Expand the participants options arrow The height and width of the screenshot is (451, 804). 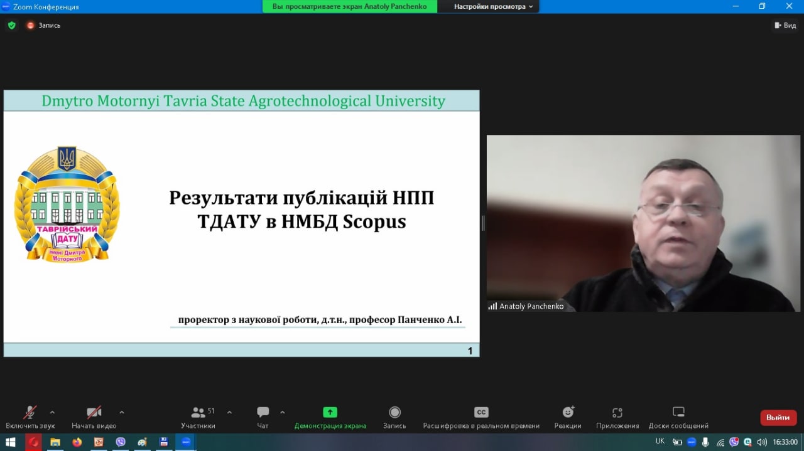pyautogui.click(x=229, y=412)
